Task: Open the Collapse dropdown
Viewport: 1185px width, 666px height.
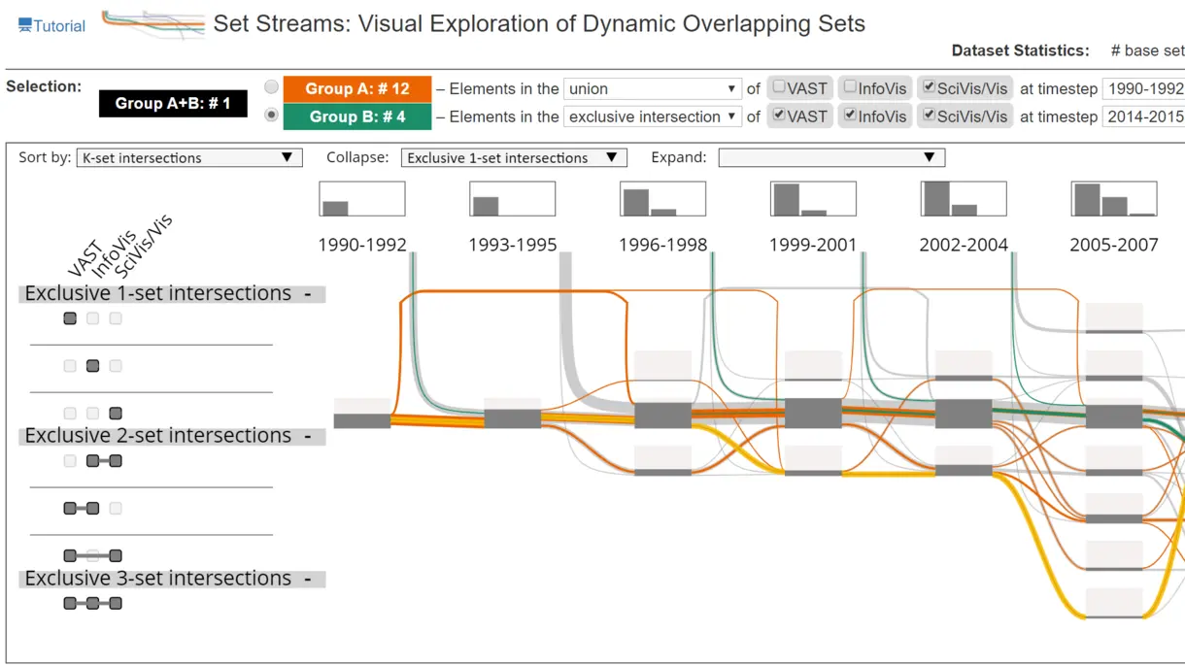Action: (514, 157)
